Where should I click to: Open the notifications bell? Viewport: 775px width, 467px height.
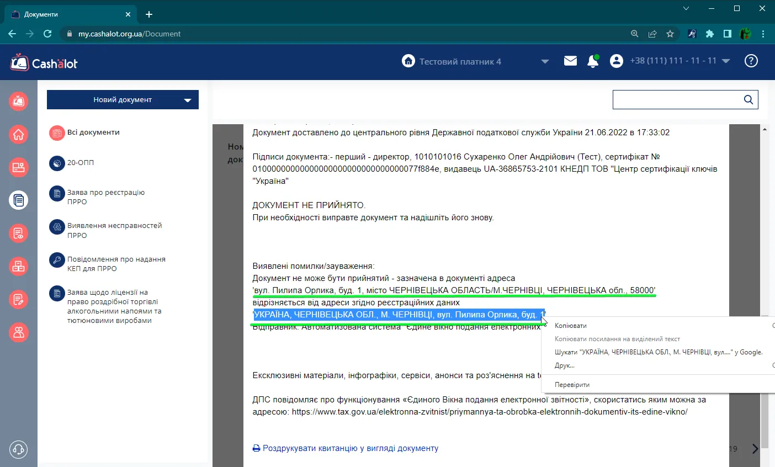coord(593,61)
